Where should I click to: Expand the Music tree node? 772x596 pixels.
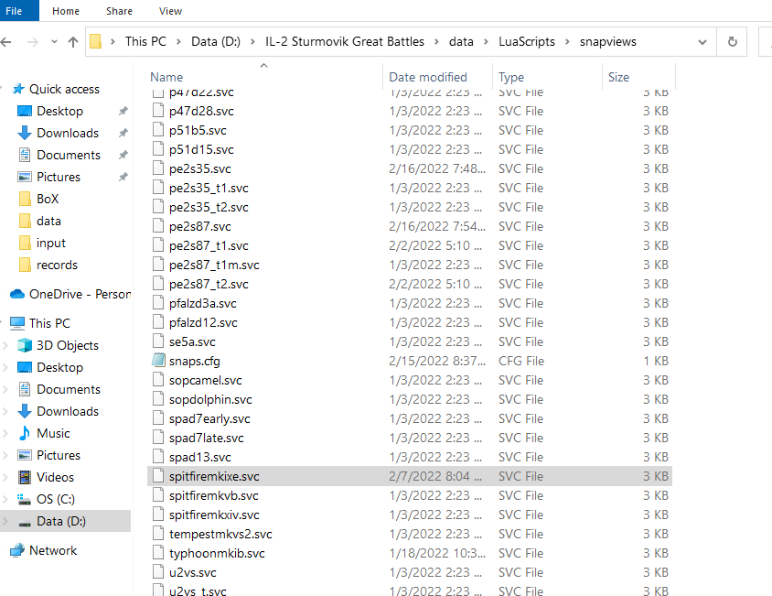(5, 433)
